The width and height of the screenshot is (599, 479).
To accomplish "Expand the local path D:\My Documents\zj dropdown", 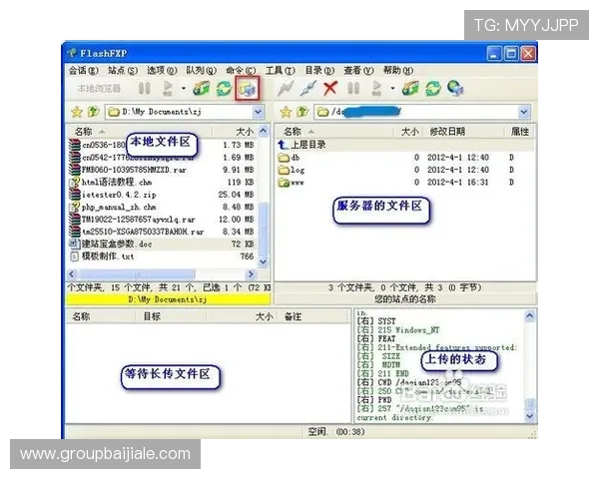I will point(259,112).
